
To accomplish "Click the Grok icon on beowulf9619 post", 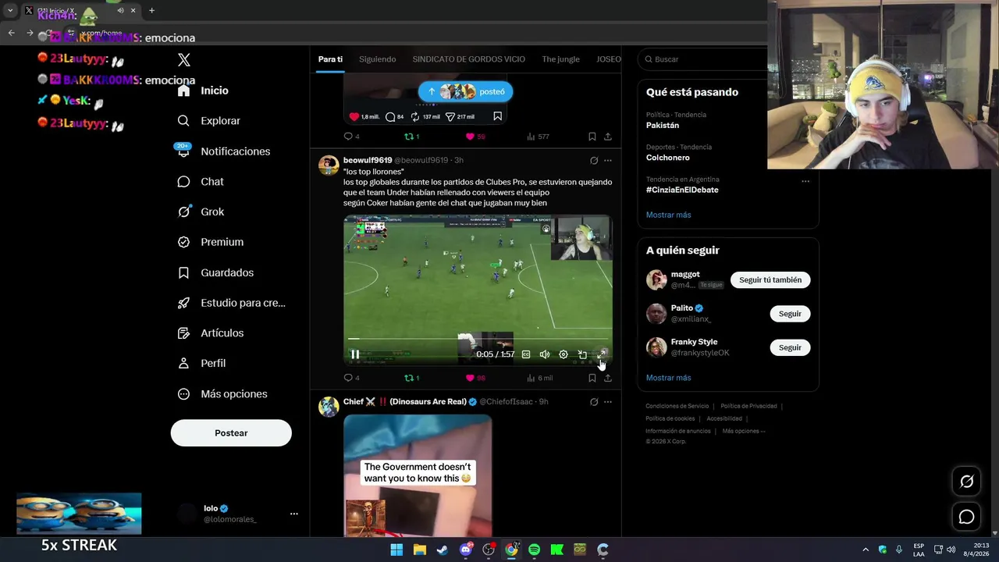I will tap(594, 161).
